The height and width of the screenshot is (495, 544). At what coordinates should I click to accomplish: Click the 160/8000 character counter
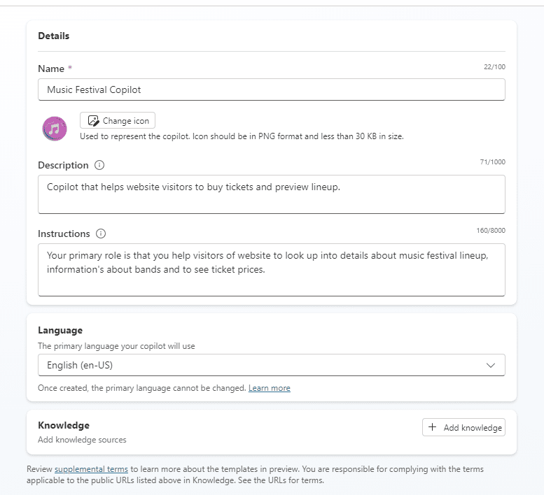pyautogui.click(x=490, y=231)
